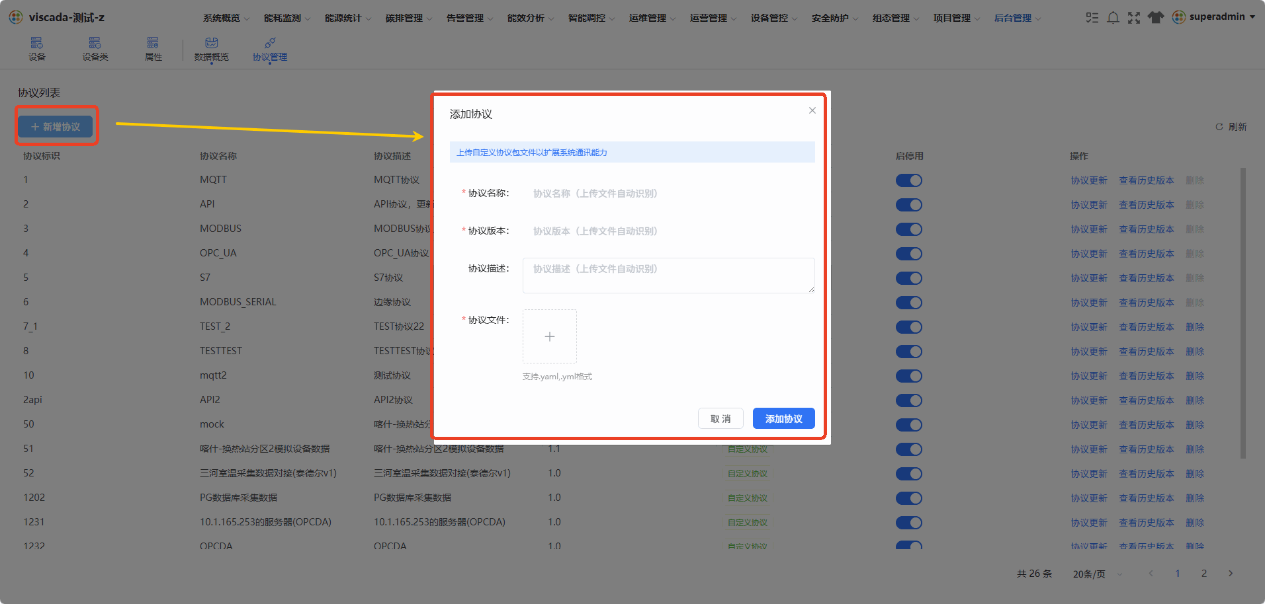This screenshot has width=1265, height=604.
Task: Click the notification bell icon
Action: tap(1113, 18)
